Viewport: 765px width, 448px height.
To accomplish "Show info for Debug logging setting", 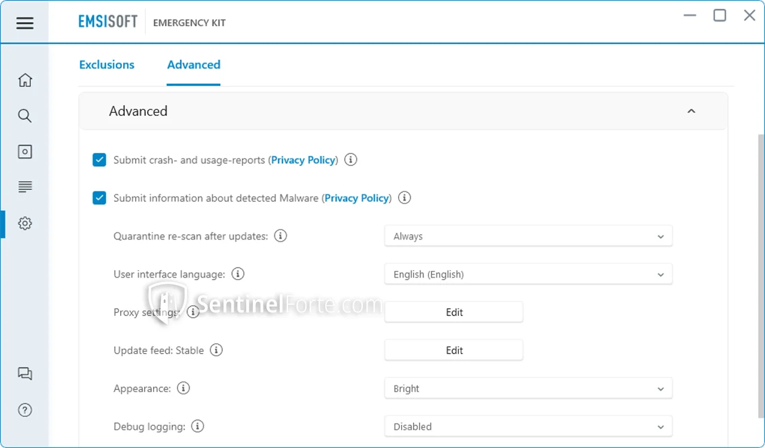I will click(x=197, y=426).
